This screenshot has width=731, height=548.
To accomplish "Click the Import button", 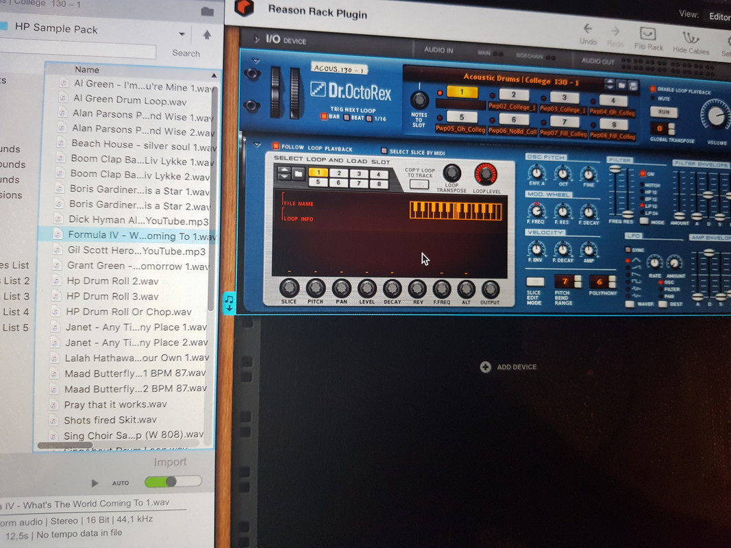I will coord(170,462).
